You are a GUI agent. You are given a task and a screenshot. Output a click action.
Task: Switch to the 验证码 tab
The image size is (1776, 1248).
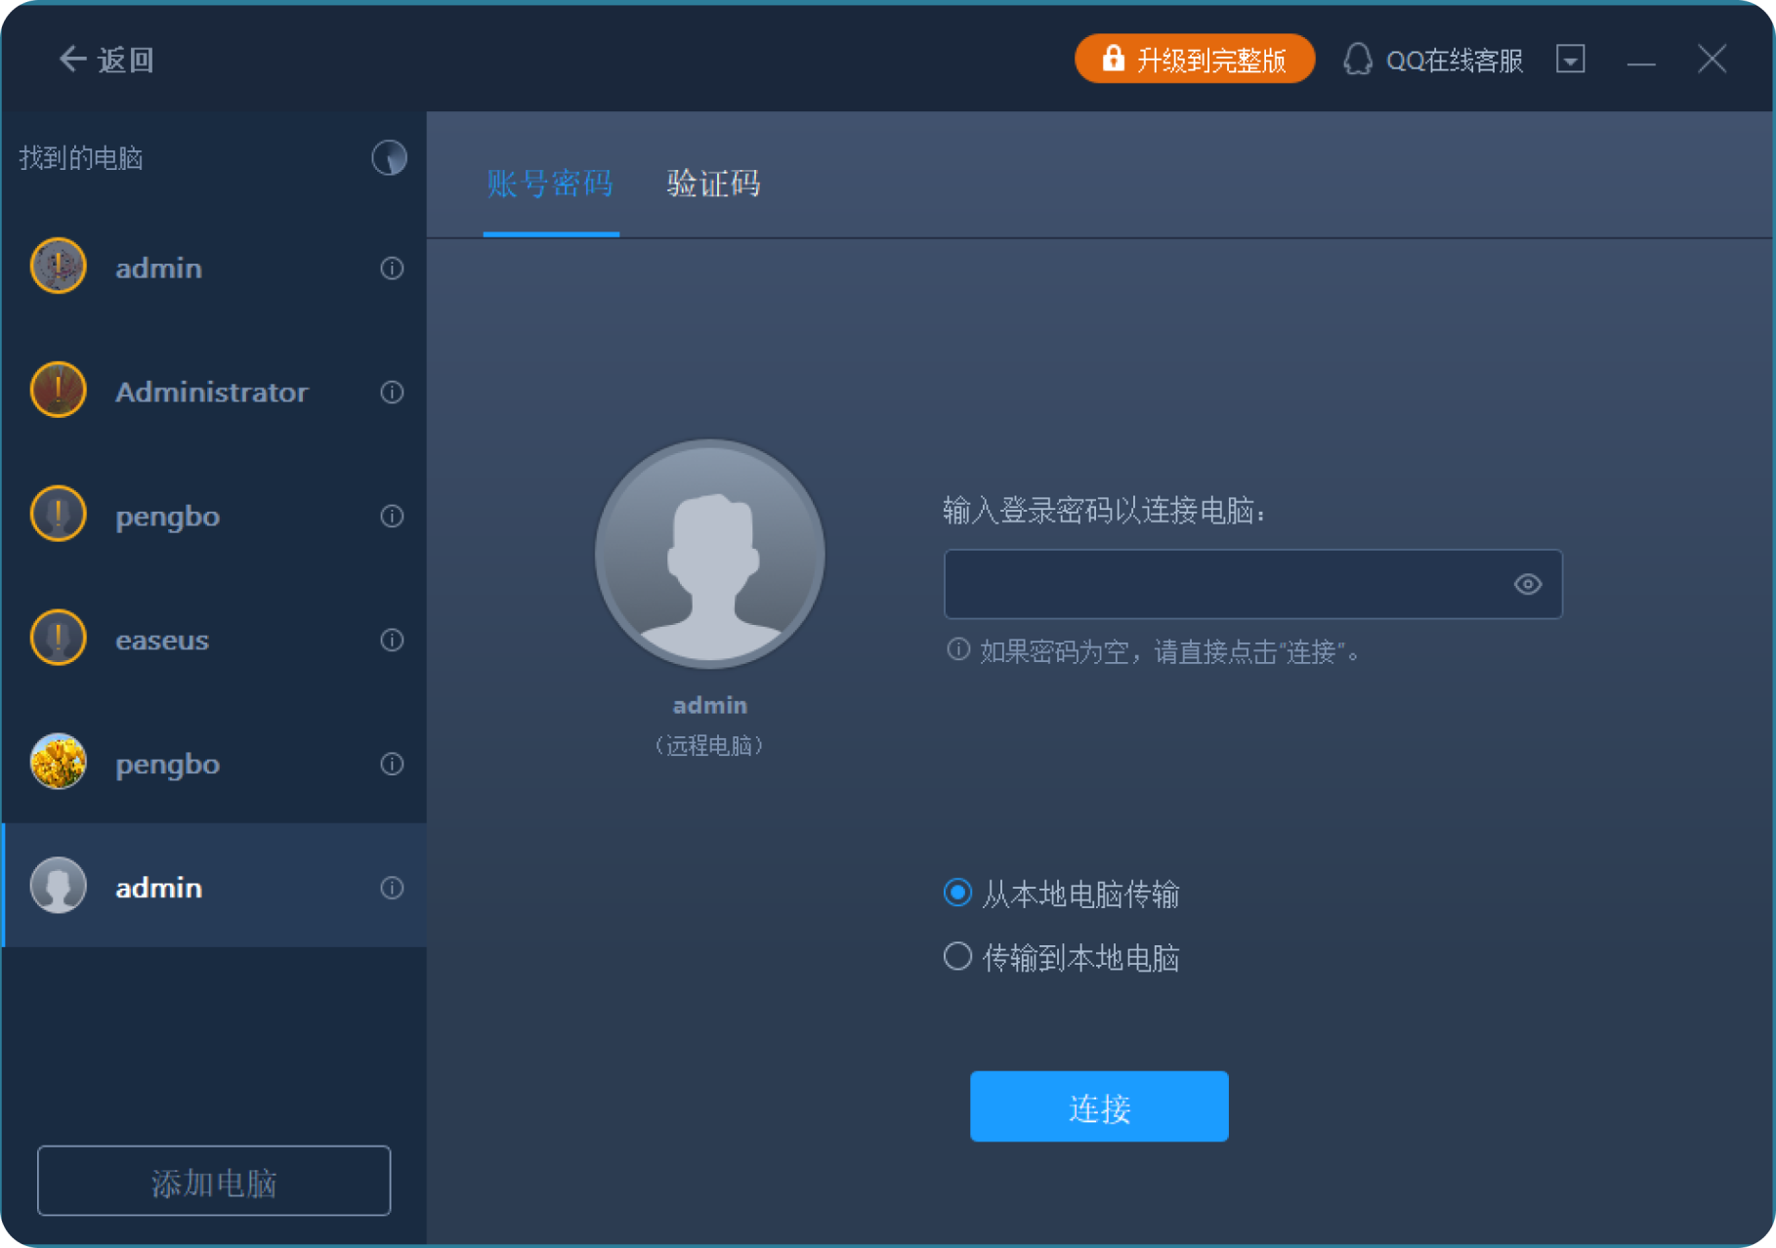713,184
